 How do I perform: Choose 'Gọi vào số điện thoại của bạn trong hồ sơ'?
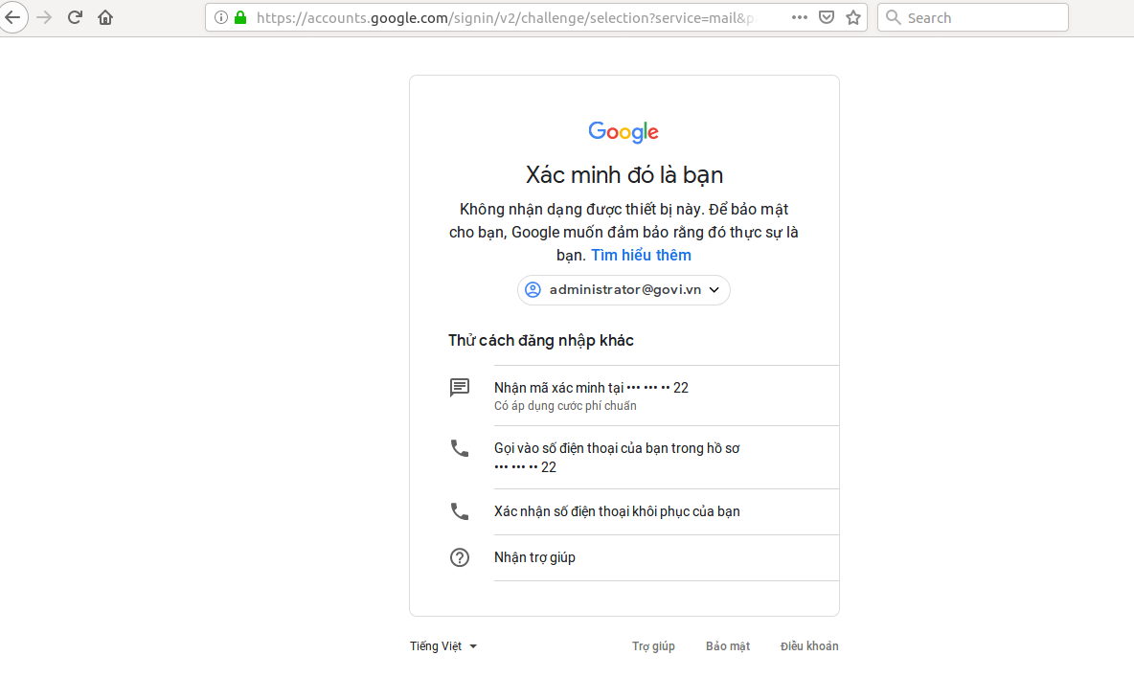(x=644, y=458)
